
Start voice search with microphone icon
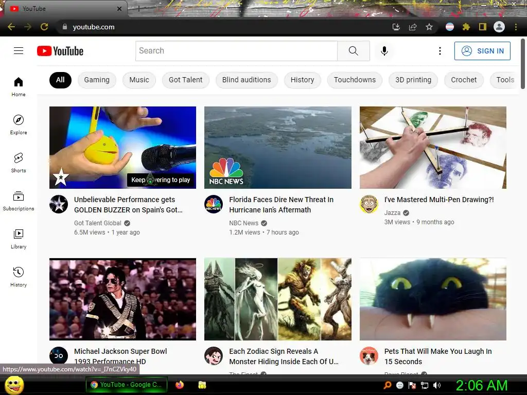(384, 51)
